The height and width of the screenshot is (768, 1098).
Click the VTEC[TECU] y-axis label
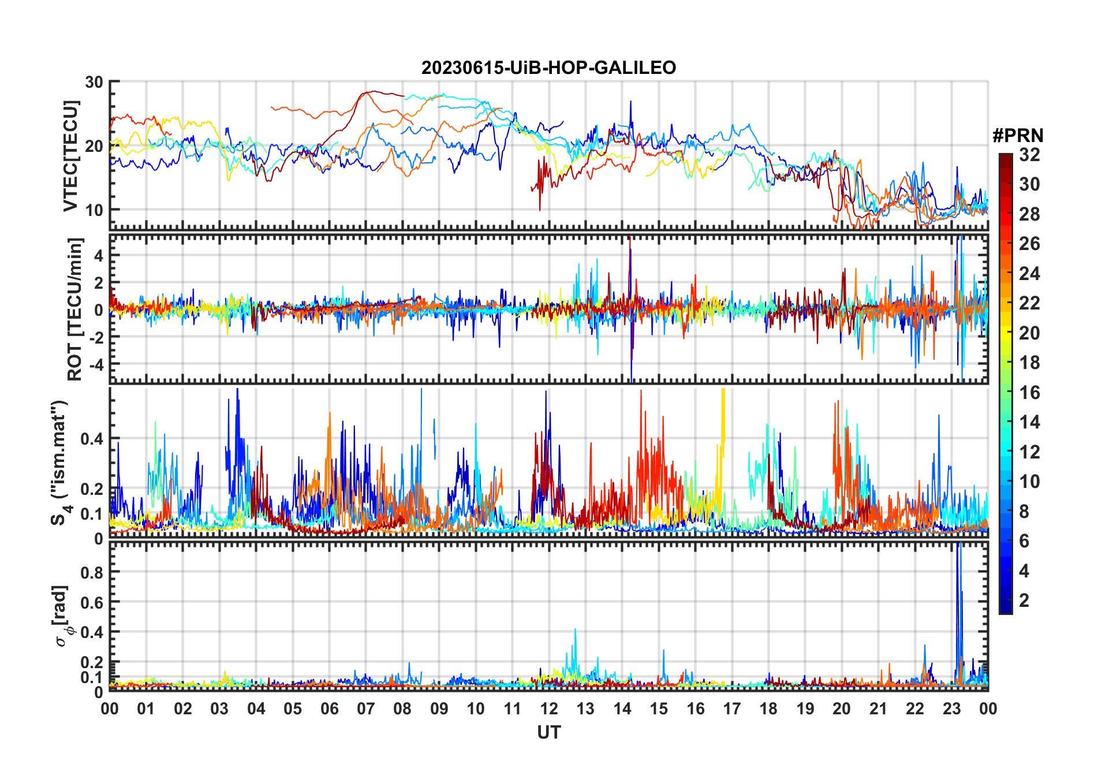pos(70,156)
